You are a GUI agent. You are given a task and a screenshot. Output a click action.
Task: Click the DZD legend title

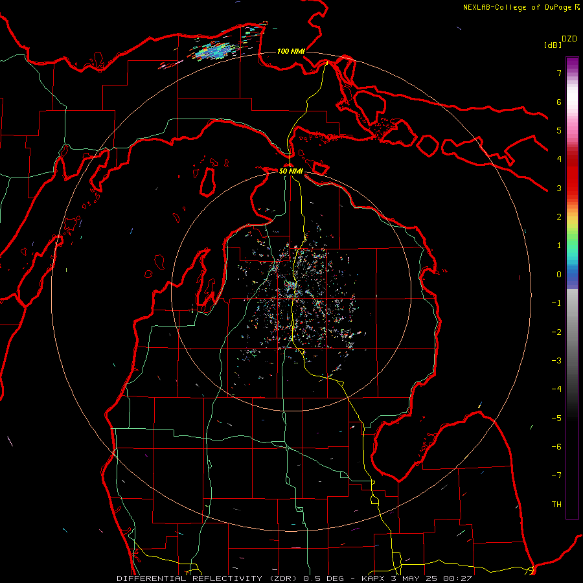click(569, 39)
